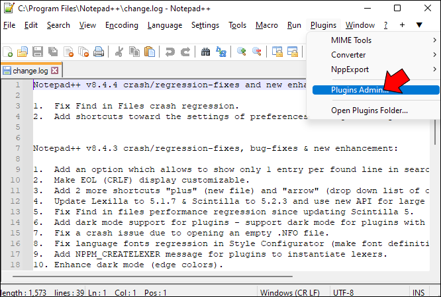This screenshot has width=441, height=297.
Task: Click the line starting "Add NPPM_CREATELEXER message"
Action: 220,254
